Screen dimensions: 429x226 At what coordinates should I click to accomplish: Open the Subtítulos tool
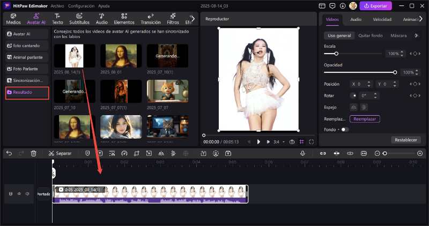coord(79,19)
